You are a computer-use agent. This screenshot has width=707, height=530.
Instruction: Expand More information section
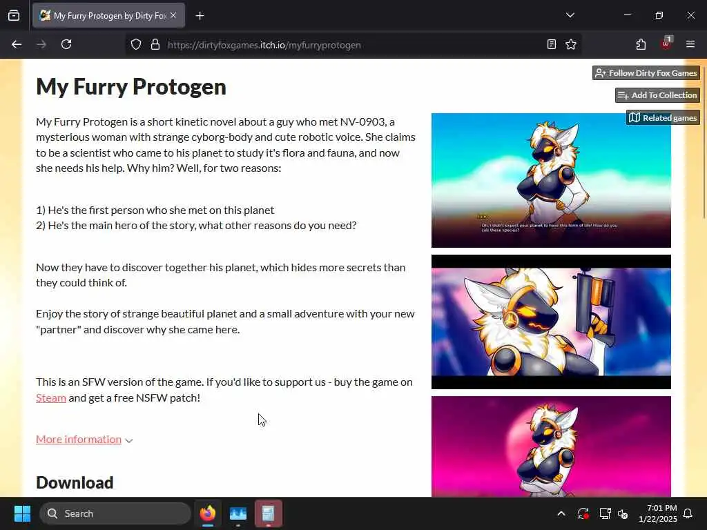click(x=84, y=440)
